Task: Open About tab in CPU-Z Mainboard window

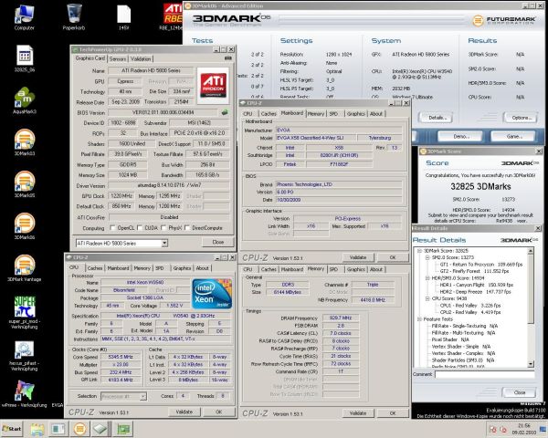Action: [x=376, y=114]
